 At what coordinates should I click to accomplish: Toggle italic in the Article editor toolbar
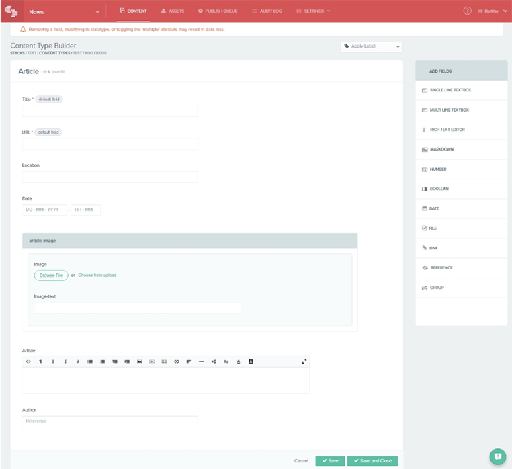tap(65, 361)
